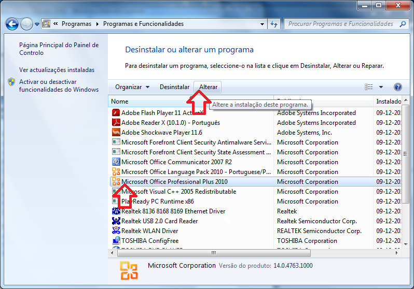The height and width of the screenshot is (289, 414).
Task: Click the magnifier search icon
Action: point(403,24)
